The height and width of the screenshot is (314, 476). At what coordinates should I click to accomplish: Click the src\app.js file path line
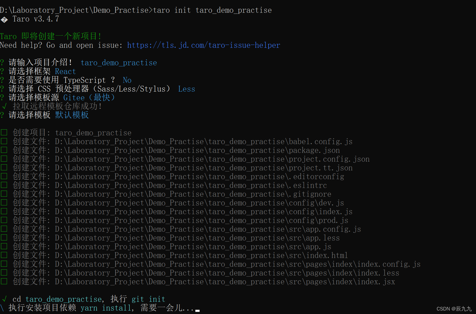click(x=172, y=247)
